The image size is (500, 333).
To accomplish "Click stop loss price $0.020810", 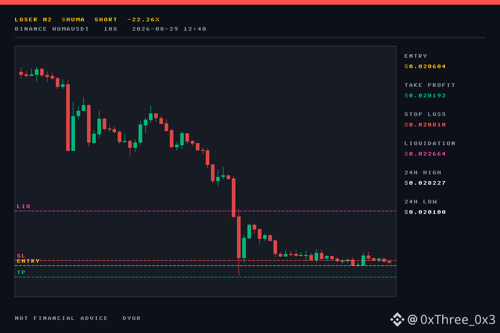I will 425,124.
